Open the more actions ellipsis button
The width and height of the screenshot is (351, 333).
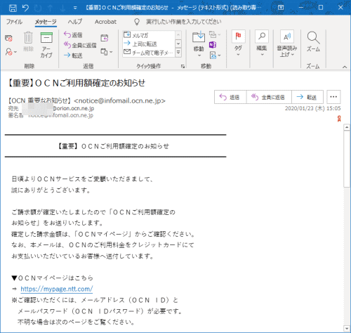coord(333,97)
